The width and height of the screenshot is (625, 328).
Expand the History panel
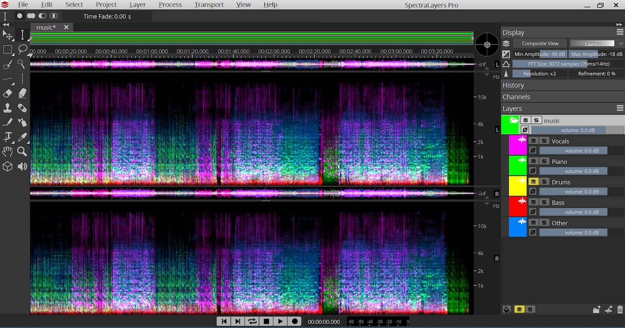pyautogui.click(x=513, y=85)
